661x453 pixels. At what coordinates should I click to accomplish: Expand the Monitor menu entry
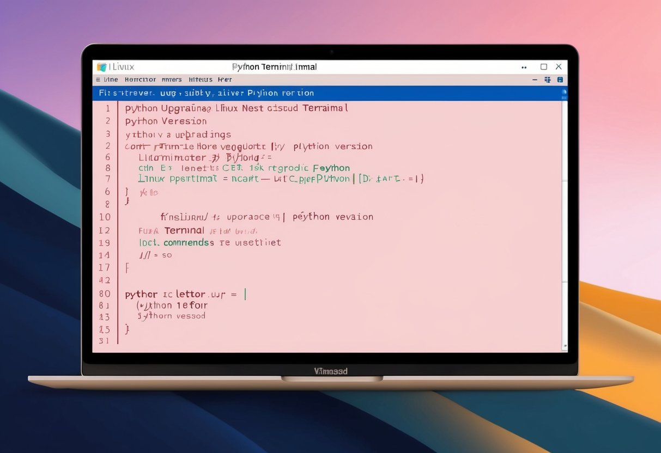coord(140,79)
